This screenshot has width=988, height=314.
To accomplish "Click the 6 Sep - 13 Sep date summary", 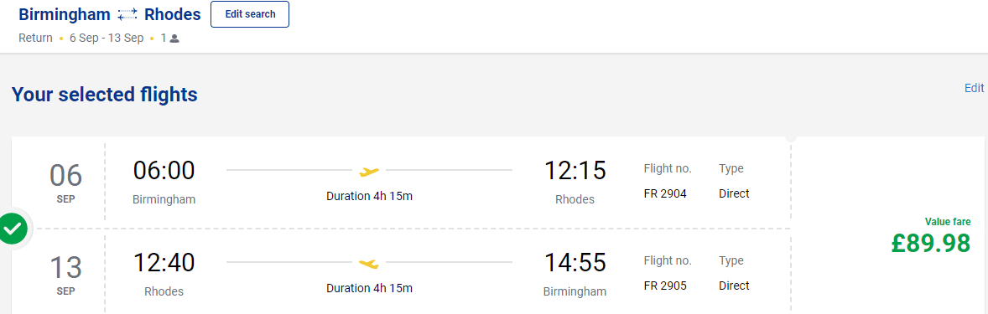I will click(x=107, y=38).
